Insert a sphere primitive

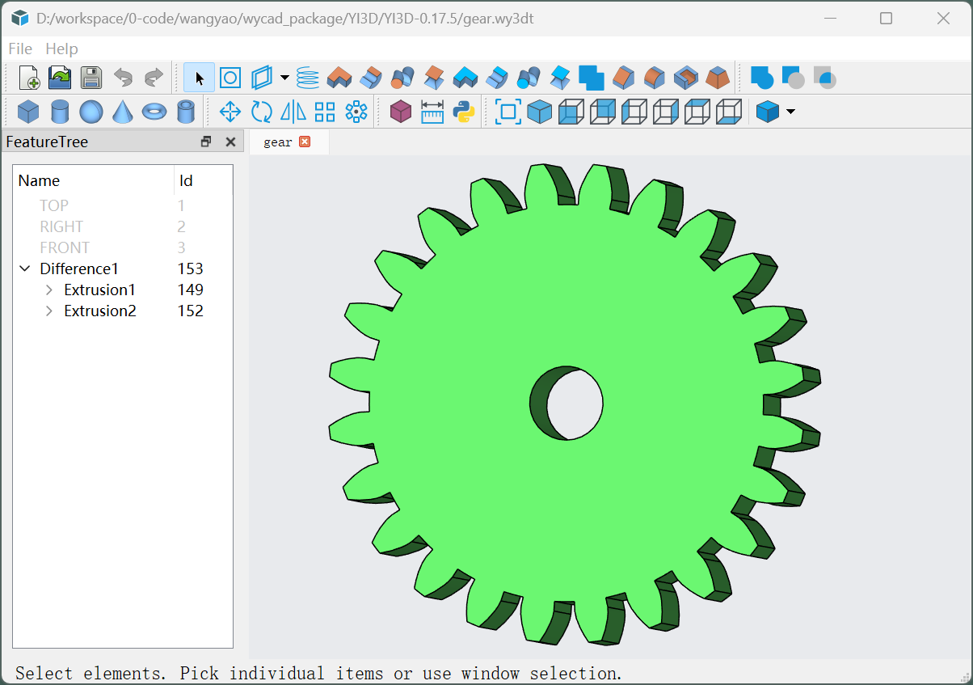[91, 112]
